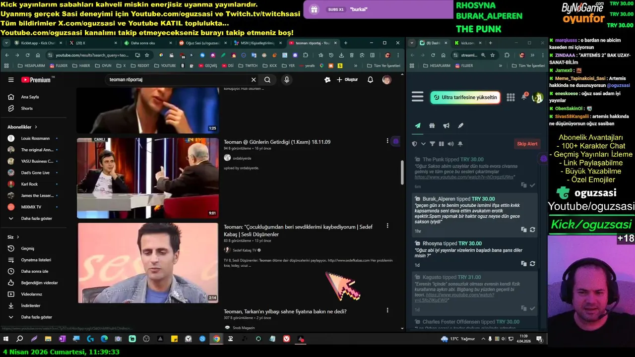Image resolution: width=635 pixels, height=357 pixels.
Task: Mute alerts with the speaker icon
Action: (450, 144)
